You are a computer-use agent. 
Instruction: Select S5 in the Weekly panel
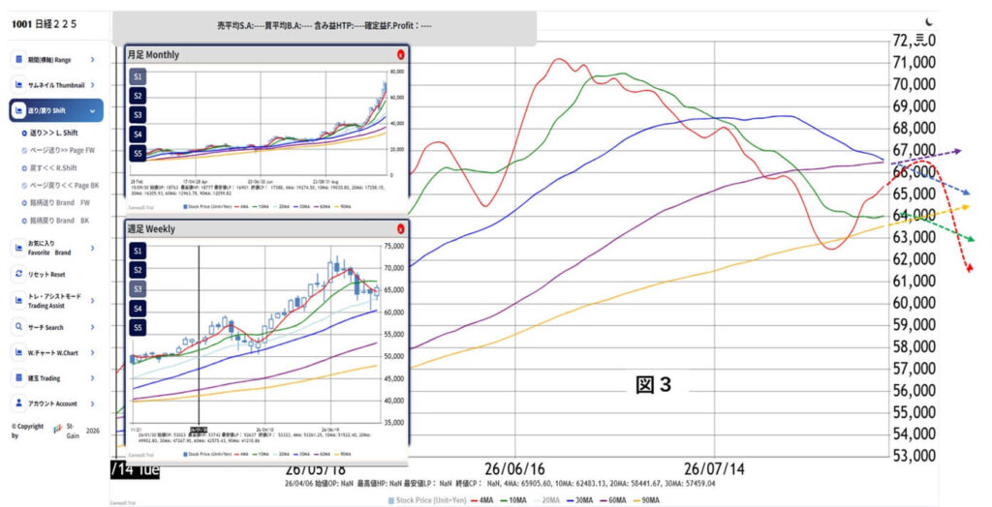click(138, 327)
